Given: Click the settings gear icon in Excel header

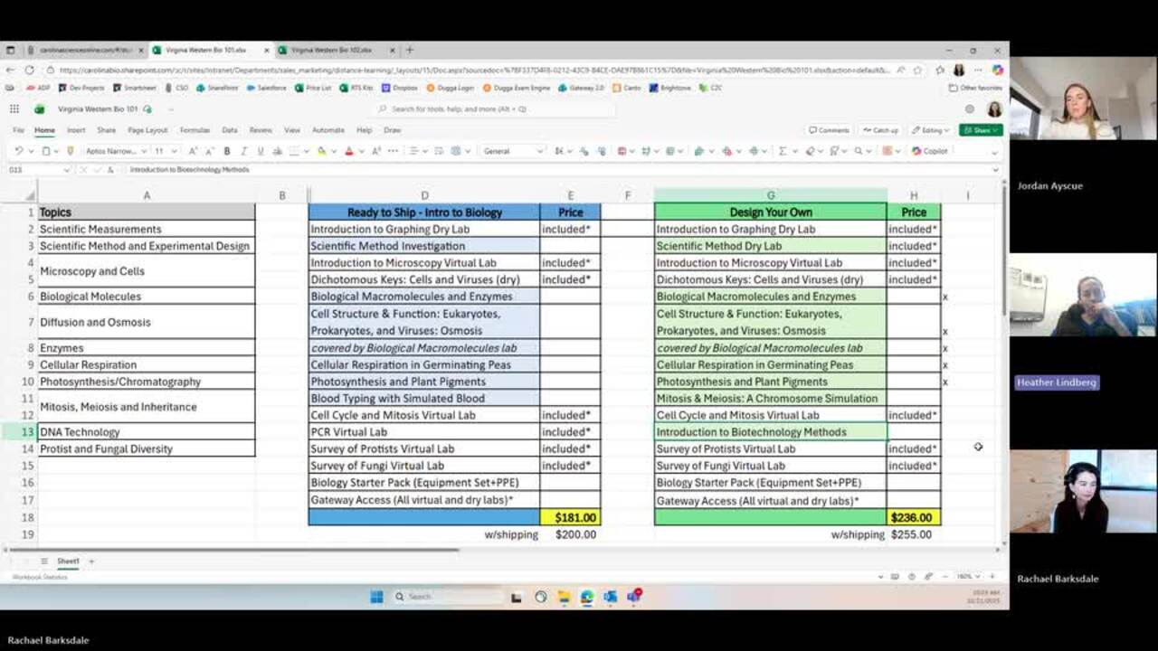Looking at the screenshot, I should pyautogui.click(x=970, y=109).
